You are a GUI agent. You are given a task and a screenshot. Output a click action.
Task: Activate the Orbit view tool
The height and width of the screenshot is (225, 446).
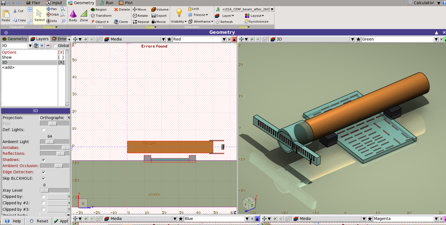[x=52, y=15]
